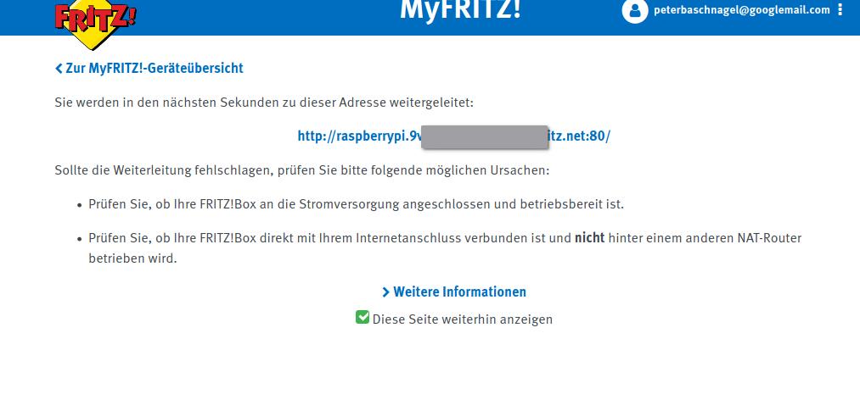Click the left chevron before Zur MyFRITZ!-Geräteübersicht
Viewport: 860px width, 411px height.
59,69
